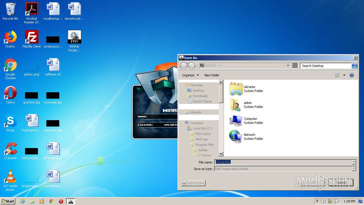This screenshot has width=364, height=205.
Task: Select Adobe folder in tree
Action: [x=200, y=150]
